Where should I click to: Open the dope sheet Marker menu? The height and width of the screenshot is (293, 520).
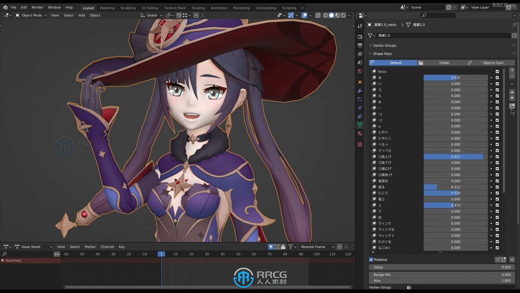(90, 247)
